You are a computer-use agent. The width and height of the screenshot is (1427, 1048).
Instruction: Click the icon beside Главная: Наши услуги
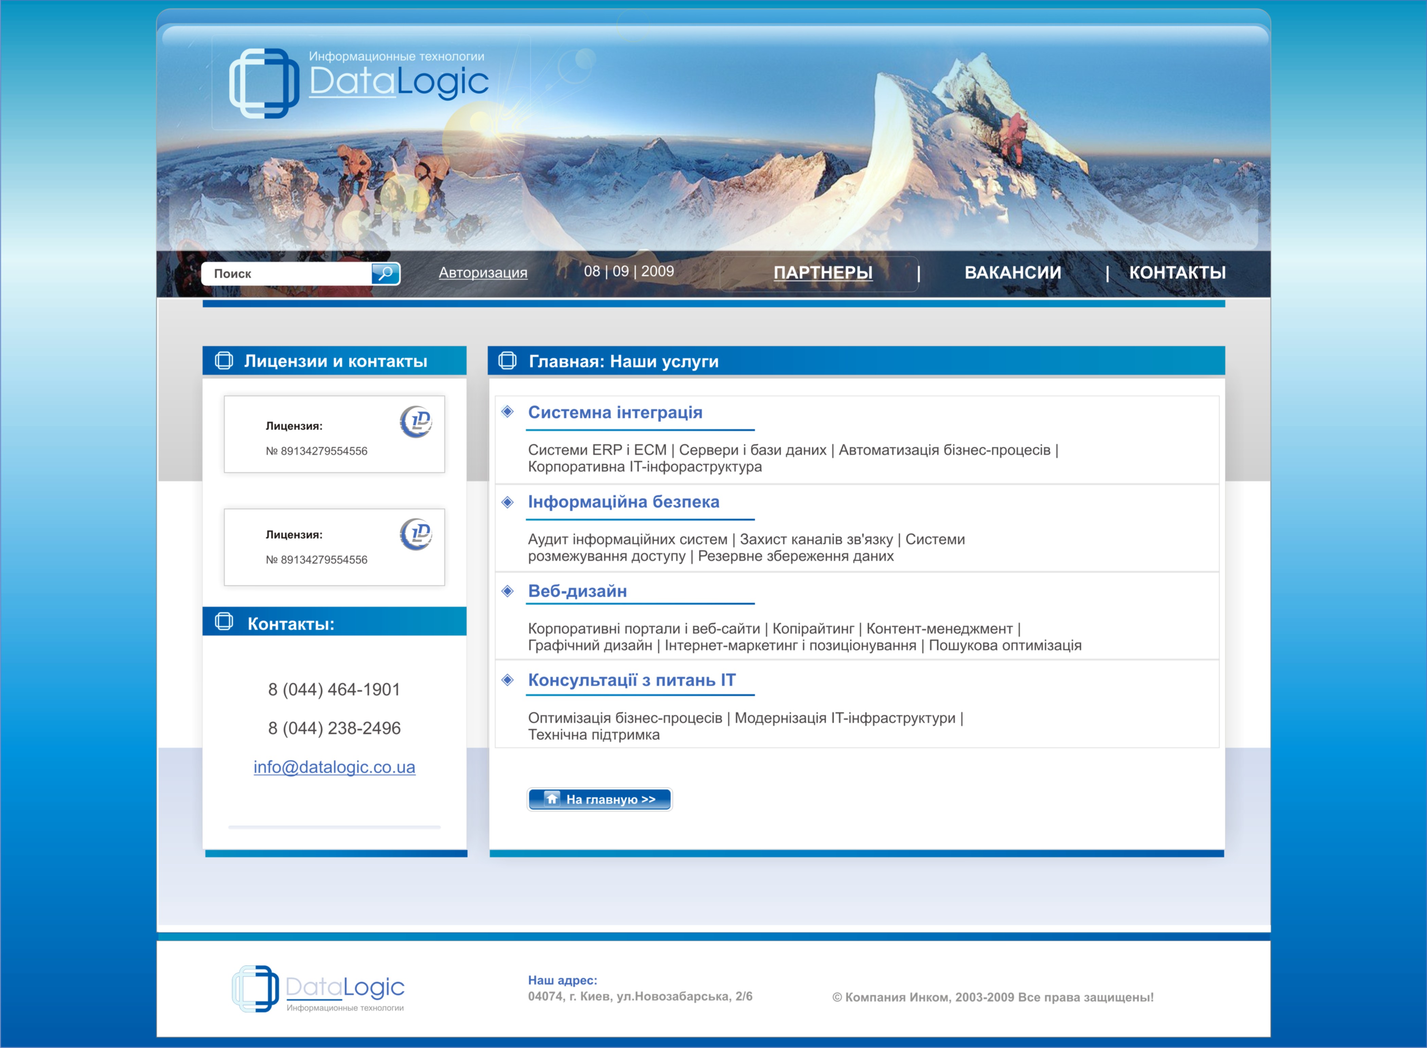[x=507, y=361]
